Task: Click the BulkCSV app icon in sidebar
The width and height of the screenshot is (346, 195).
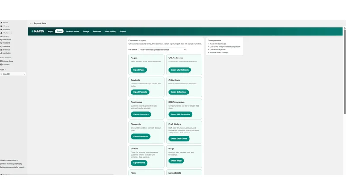Action: [1, 74]
